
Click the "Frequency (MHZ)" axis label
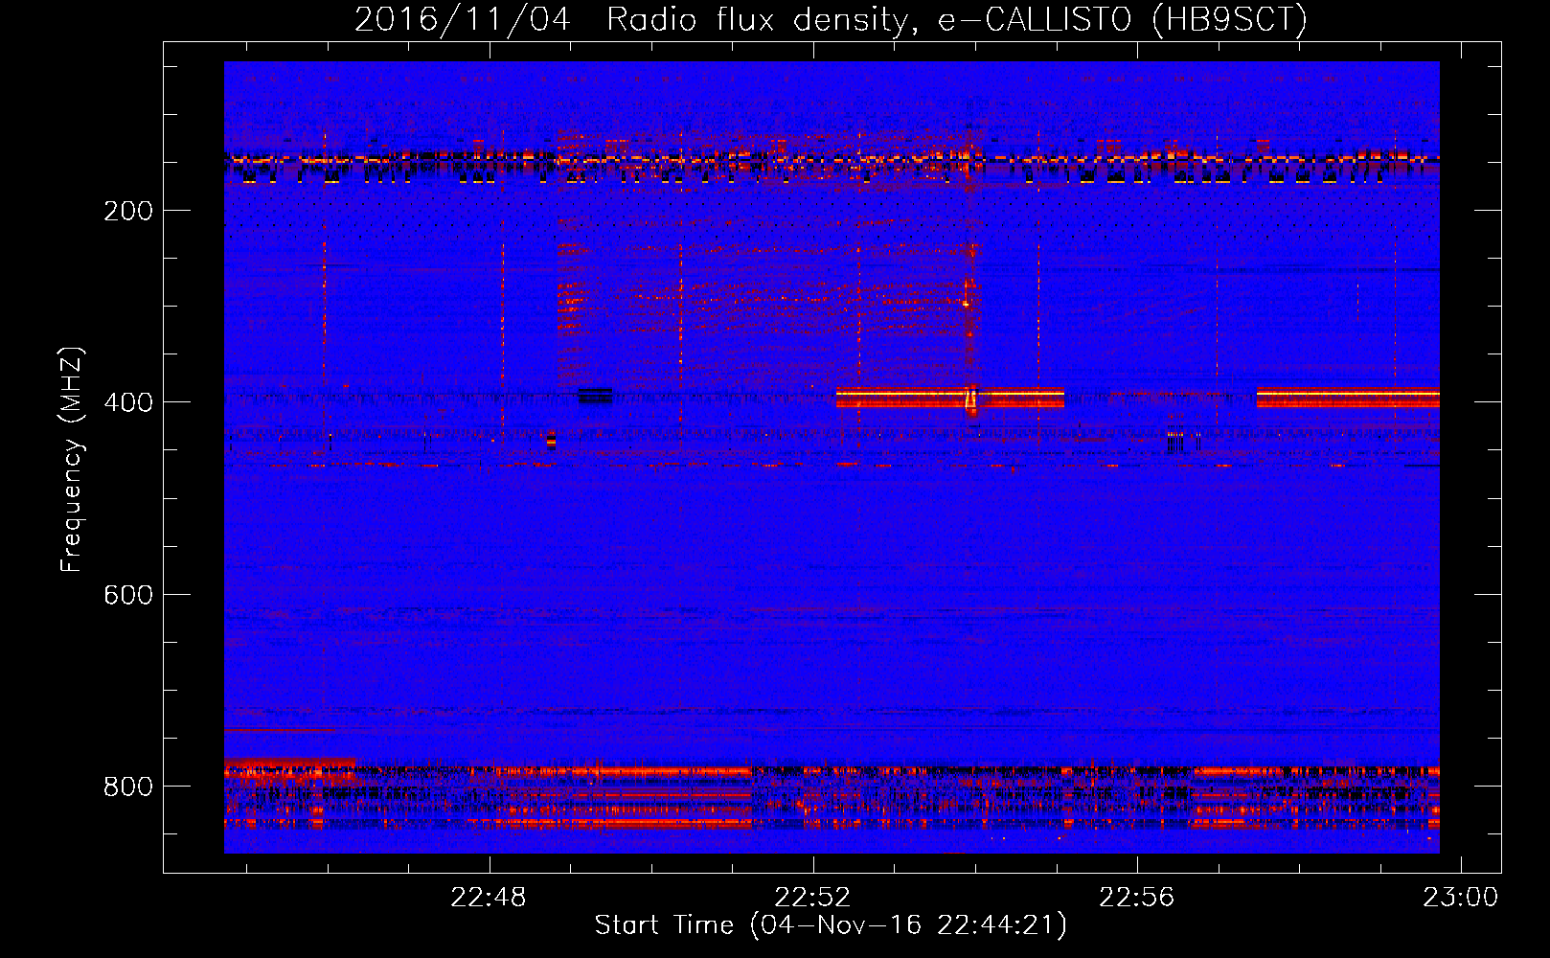pos(71,460)
